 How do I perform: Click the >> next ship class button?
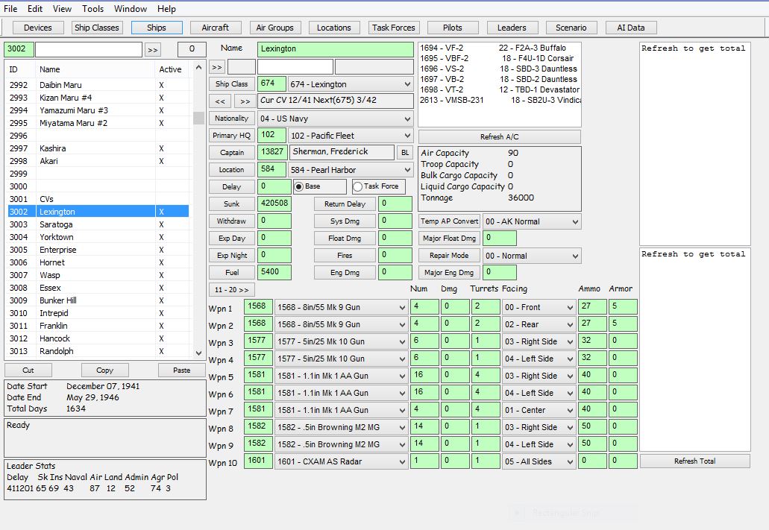(x=245, y=101)
